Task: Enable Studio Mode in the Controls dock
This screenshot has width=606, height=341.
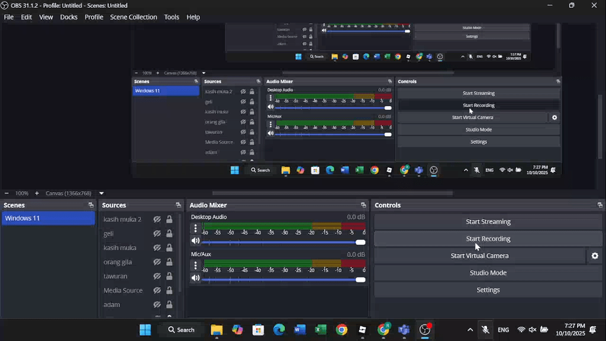Action: 488,273
